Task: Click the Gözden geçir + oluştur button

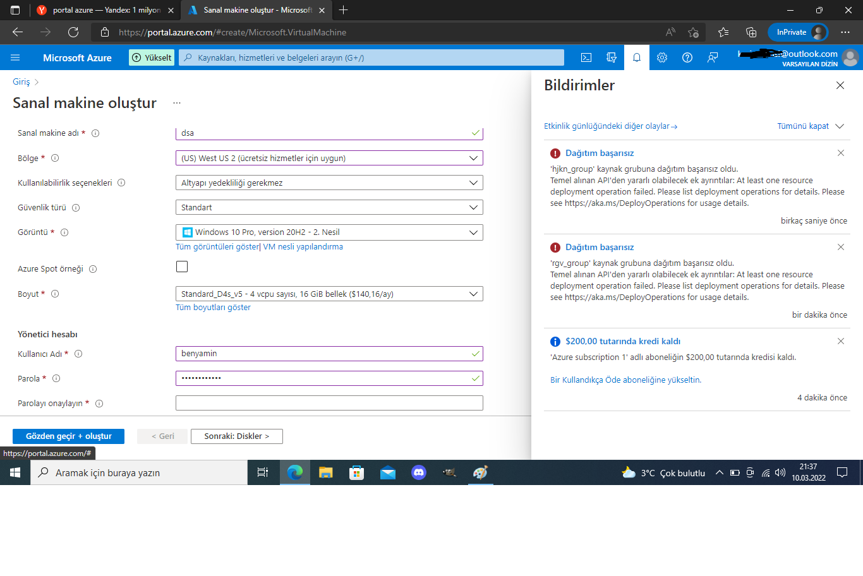Action: tap(68, 436)
